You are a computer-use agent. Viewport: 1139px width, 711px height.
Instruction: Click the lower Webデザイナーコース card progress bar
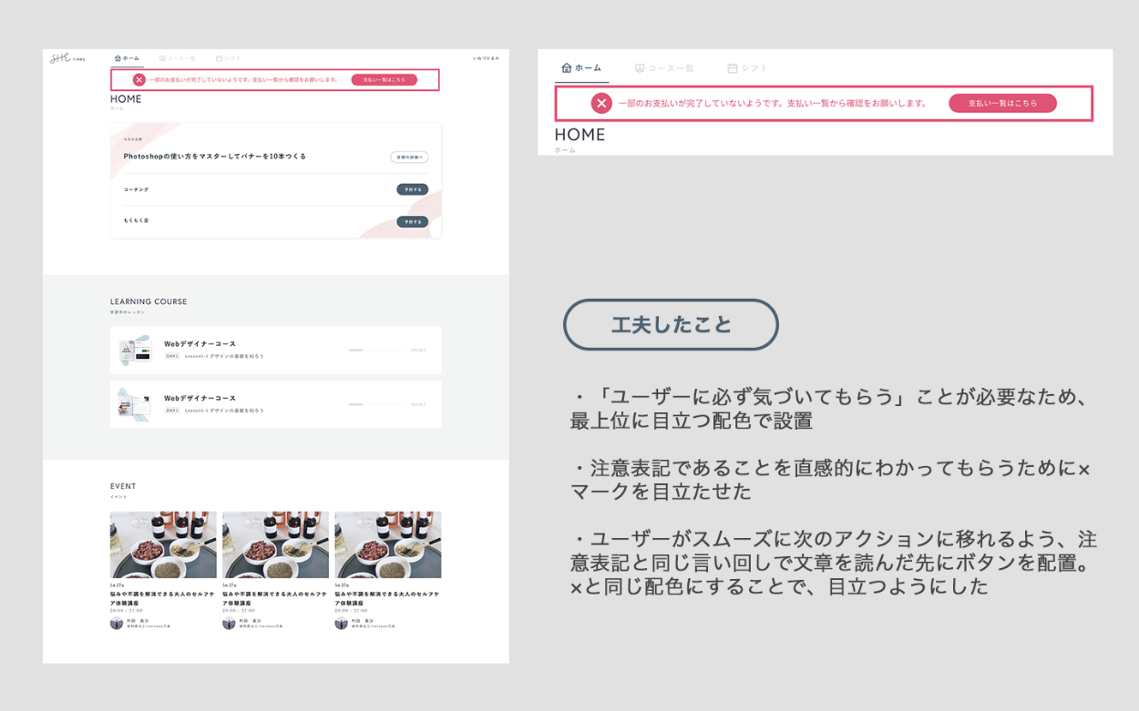pyautogui.click(x=375, y=404)
